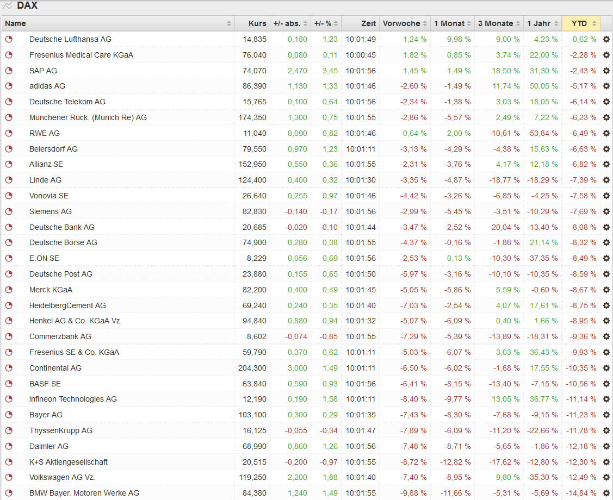Sort by the +/- % column
Image resolution: width=613 pixels, height=500 pixels.
pyautogui.click(x=326, y=23)
